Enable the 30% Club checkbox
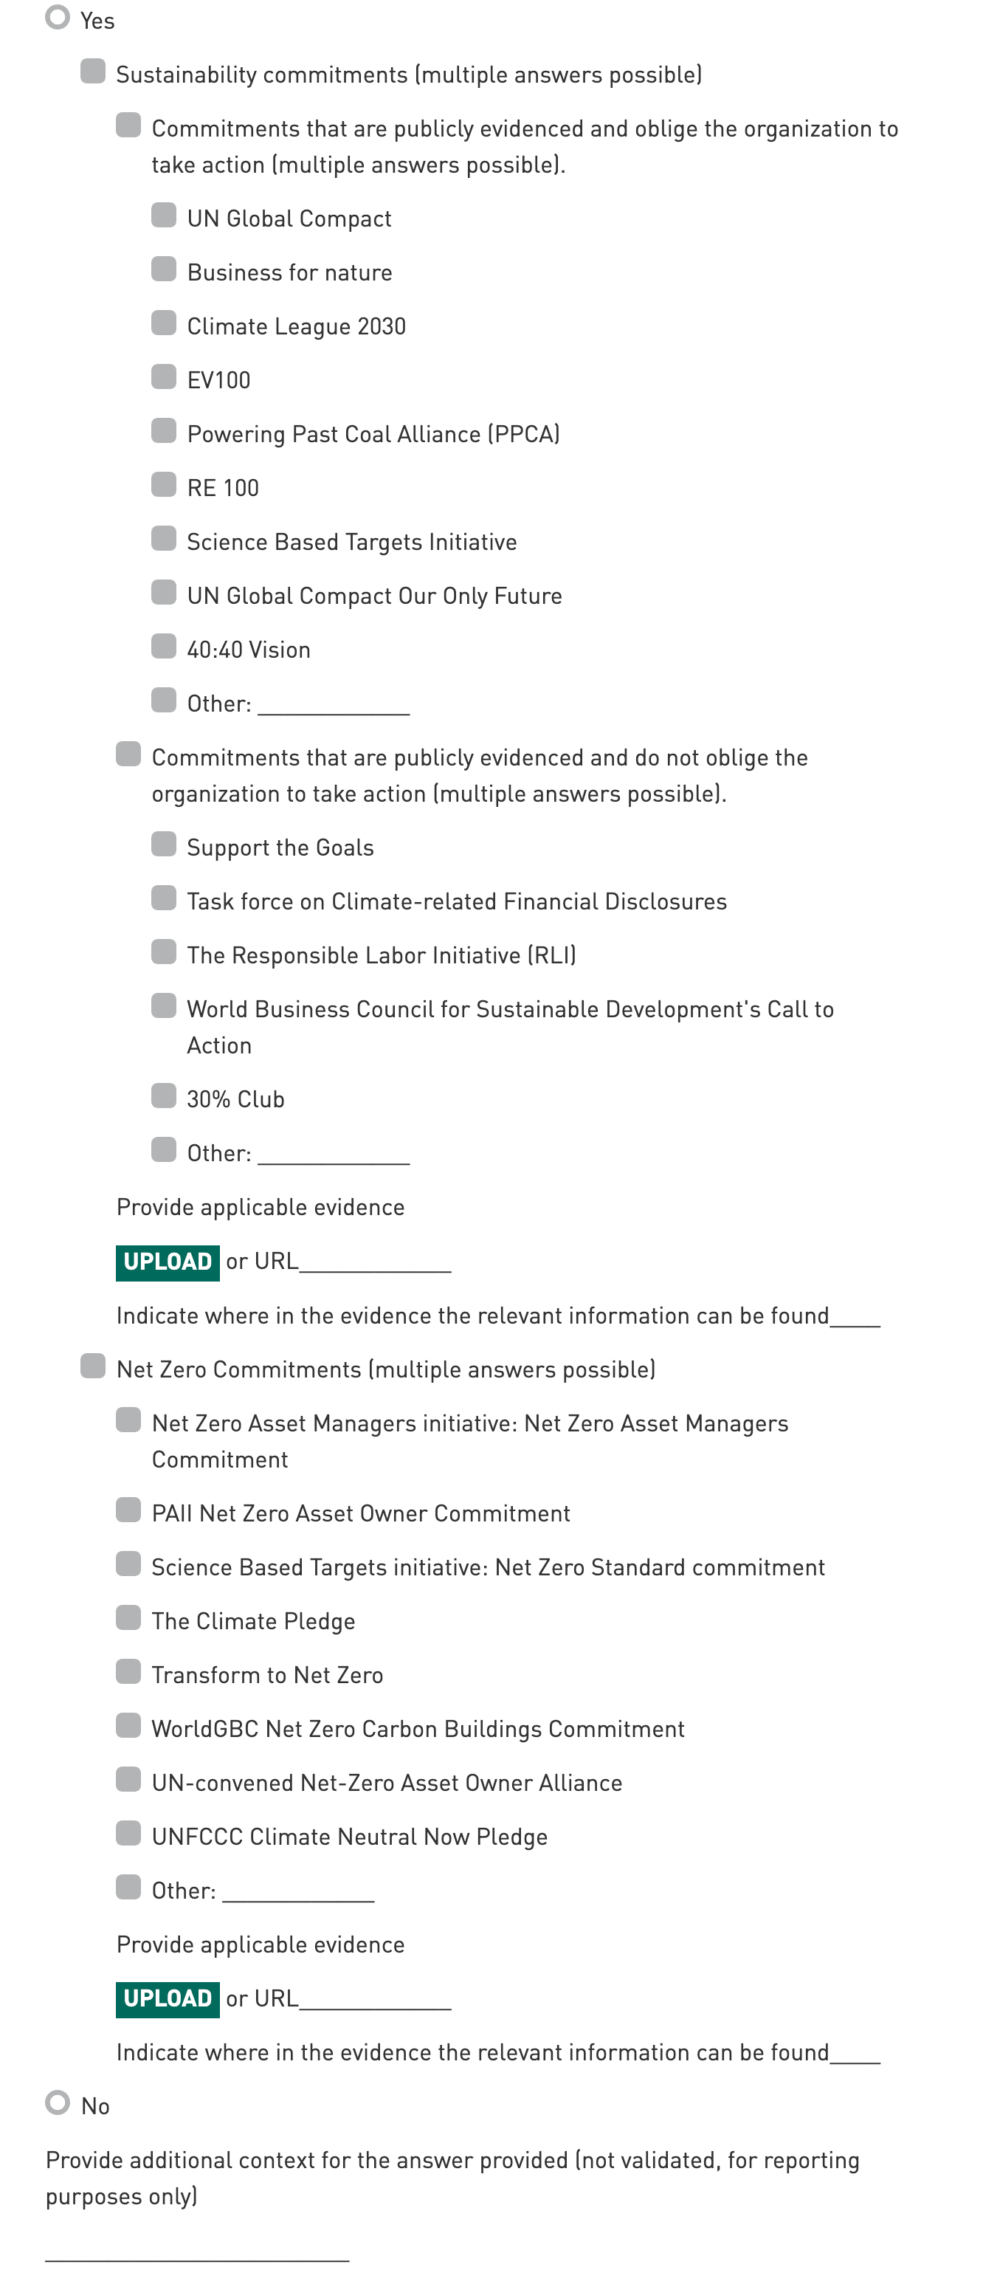The width and height of the screenshot is (983, 2287). pyautogui.click(x=164, y=1096)
